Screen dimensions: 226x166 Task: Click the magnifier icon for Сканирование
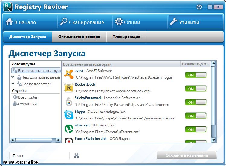click(x=63, y=22)
